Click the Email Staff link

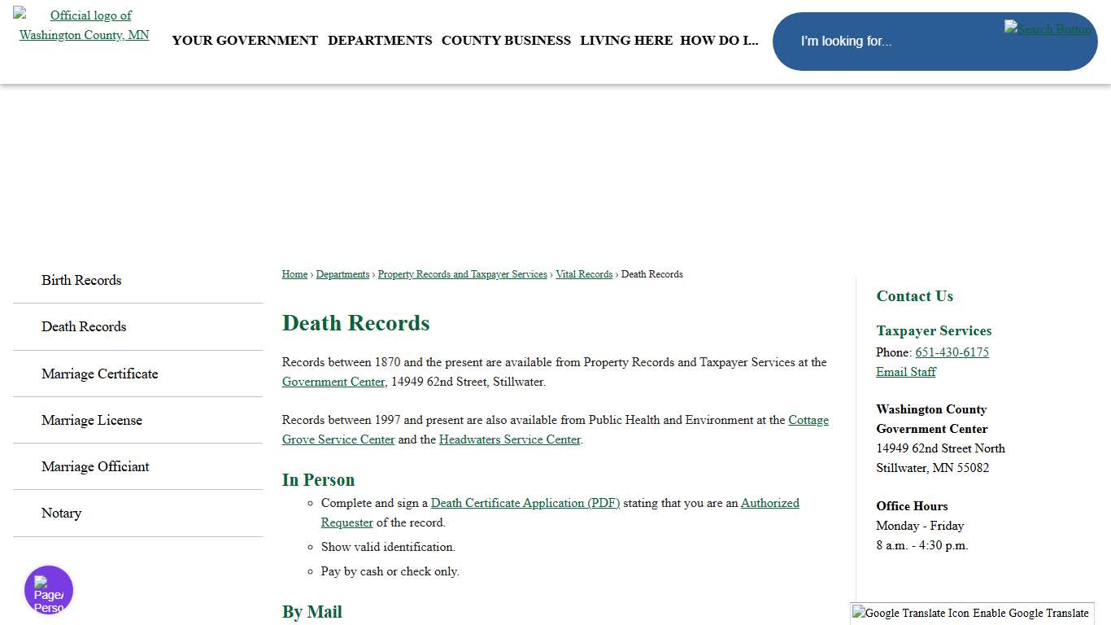coord(905,372)
